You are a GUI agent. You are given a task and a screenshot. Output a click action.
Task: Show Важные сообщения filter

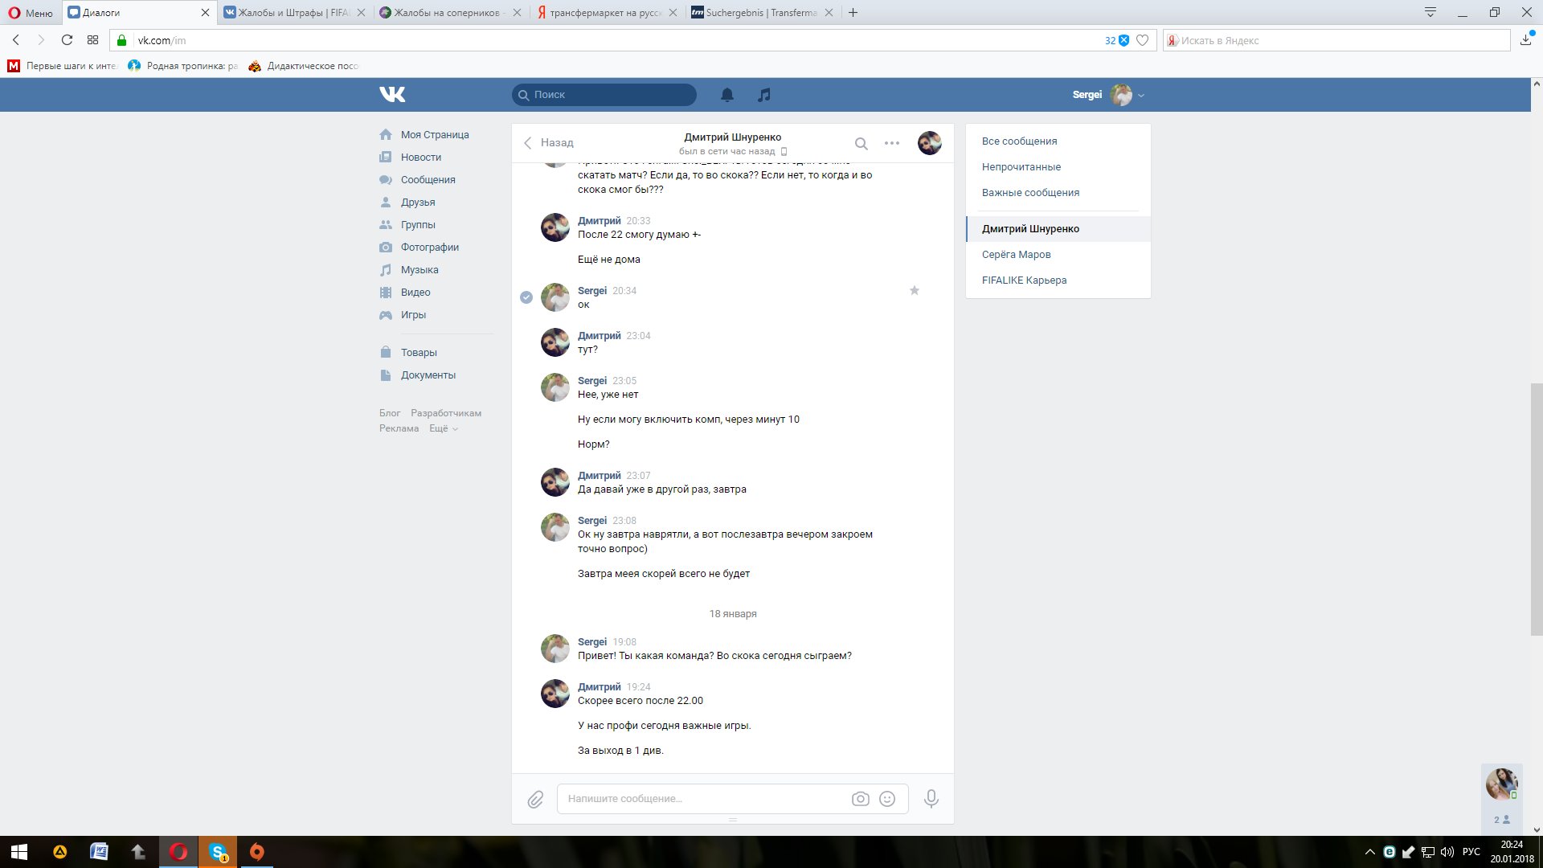coord(1030,193)
